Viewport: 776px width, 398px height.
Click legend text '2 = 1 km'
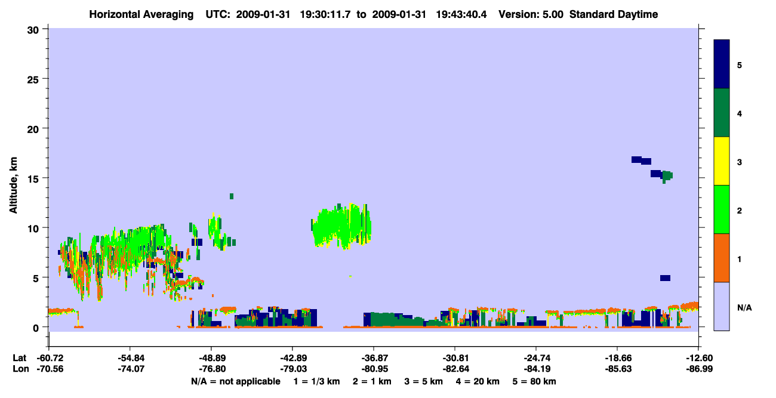372,381
